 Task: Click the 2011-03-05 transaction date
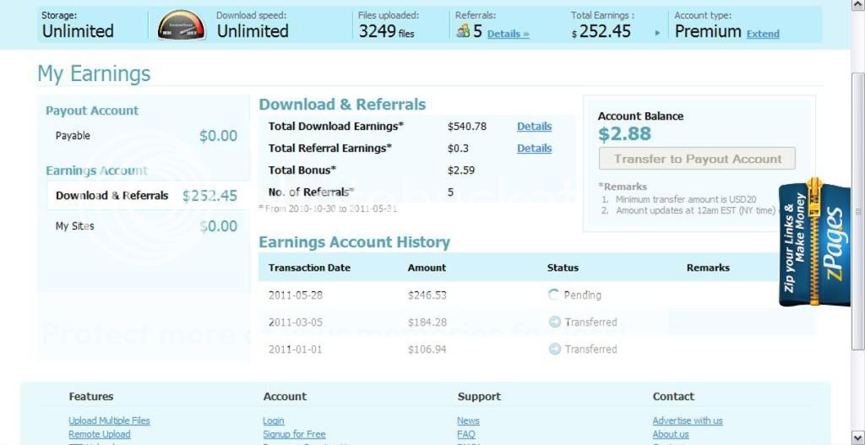click(296, 322)
